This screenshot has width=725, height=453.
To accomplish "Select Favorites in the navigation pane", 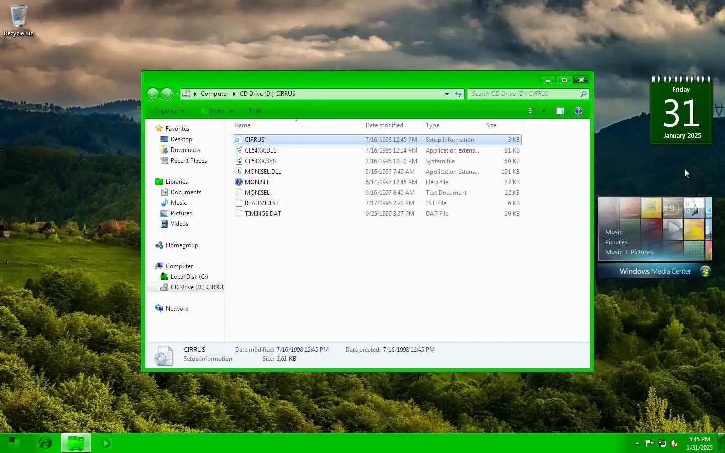I will click(x=177, y=129).
